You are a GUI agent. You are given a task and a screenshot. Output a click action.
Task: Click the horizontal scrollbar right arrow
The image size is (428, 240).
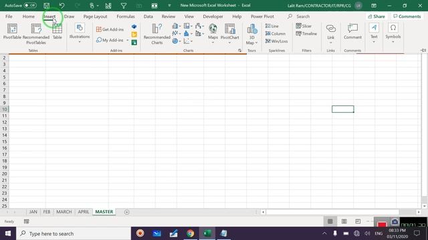[419, 212]
